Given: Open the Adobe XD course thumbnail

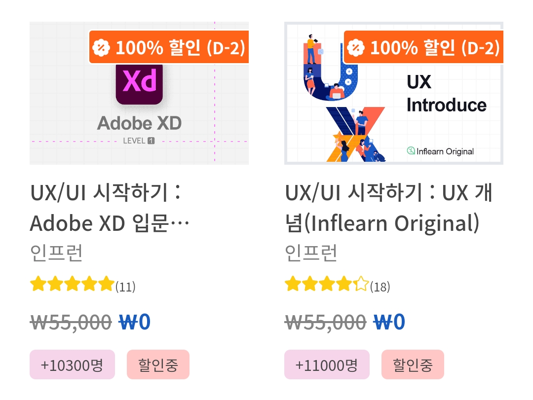Looking at the screenshot, I should (139, 93).
